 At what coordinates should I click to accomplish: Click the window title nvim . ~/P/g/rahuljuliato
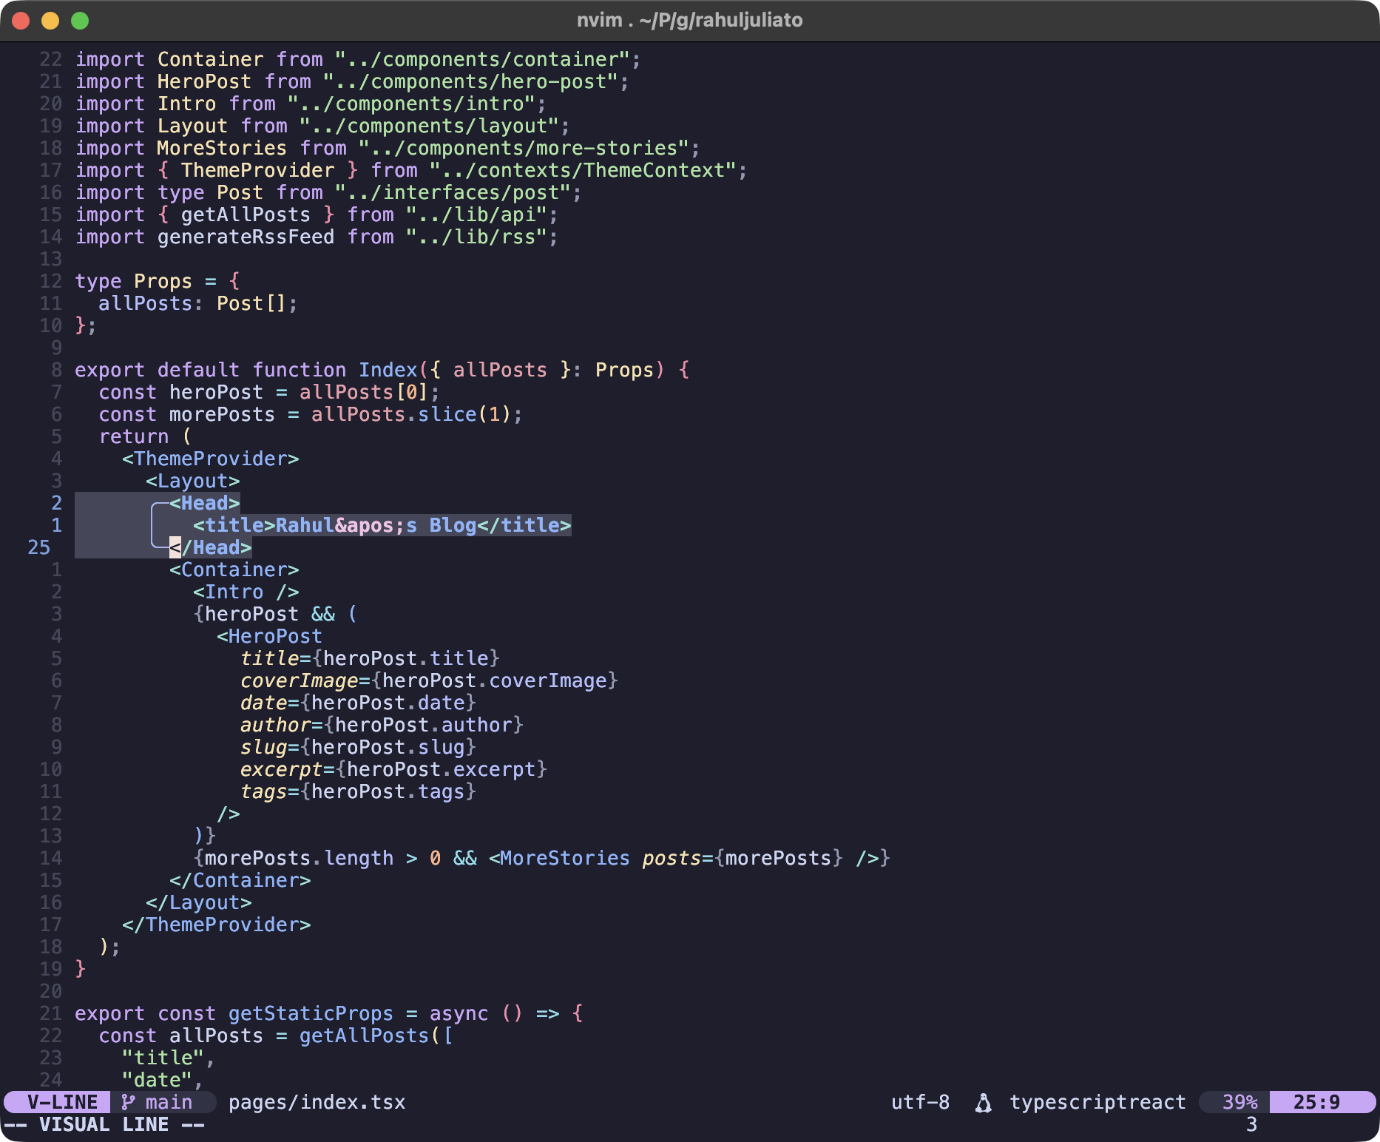[x=689, y=20]
